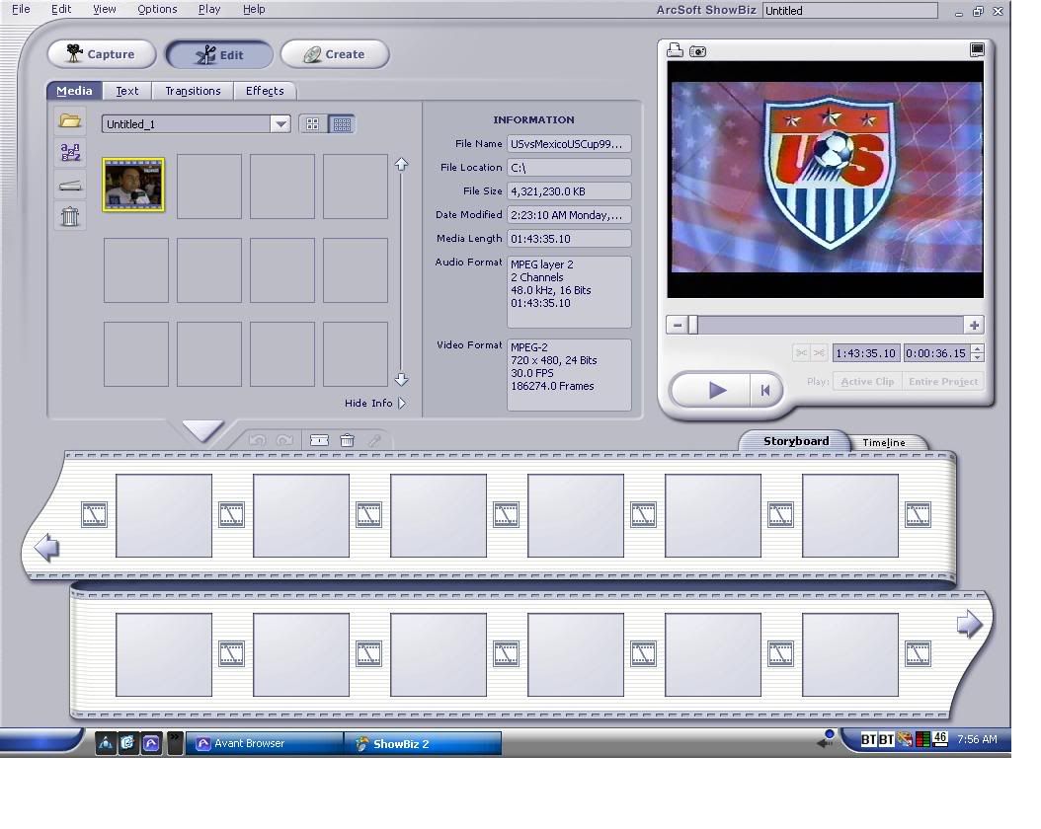Open the Untitled_1 album dropdown

(x=280, y=124)
